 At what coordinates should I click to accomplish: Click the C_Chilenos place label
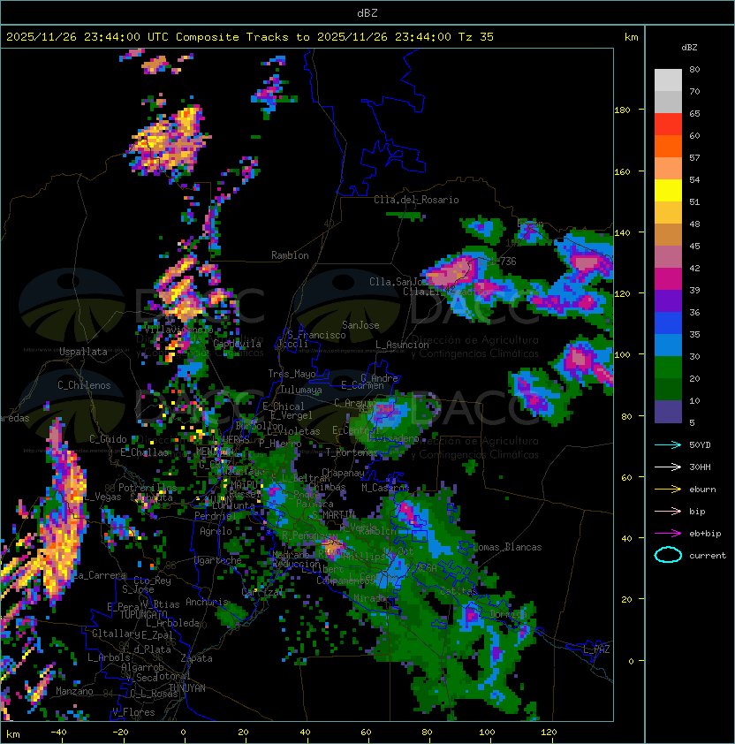[84, 385]
